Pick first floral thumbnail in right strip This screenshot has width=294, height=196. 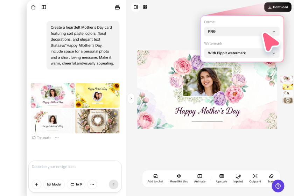287,79
